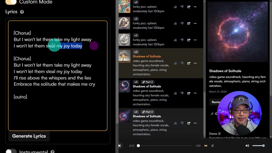The image size is (272, 153).
Task: Share the highlighted orange Shadows of Solitude track
Action: 189,63
